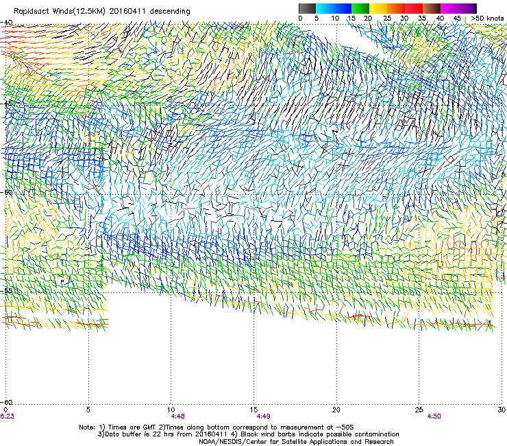Click the '15' longitude label on bottom axis

point(253,410)
